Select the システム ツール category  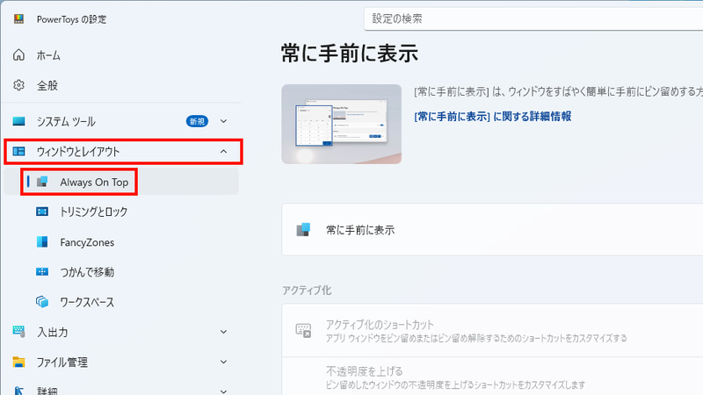point(121,121)
